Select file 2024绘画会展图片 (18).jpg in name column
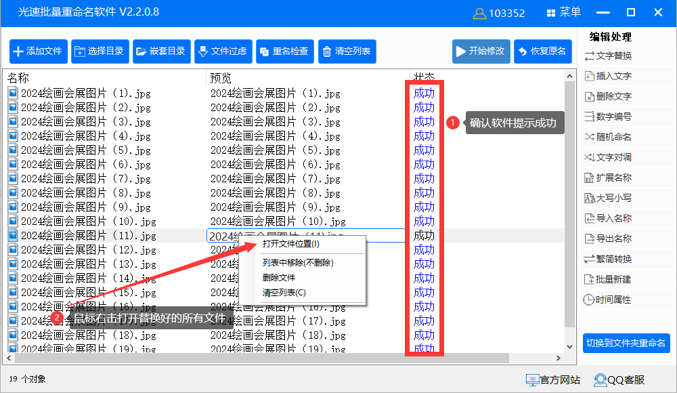This screenshot has height=393, width=677. (x=89, y=335)
